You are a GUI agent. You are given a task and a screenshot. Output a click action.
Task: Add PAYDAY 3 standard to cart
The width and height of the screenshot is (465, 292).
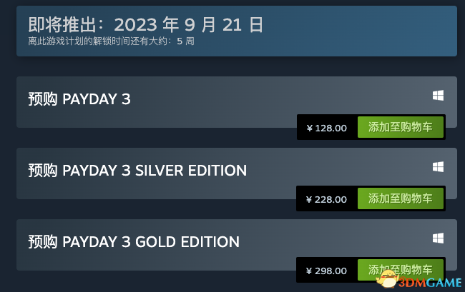(400, 128)
